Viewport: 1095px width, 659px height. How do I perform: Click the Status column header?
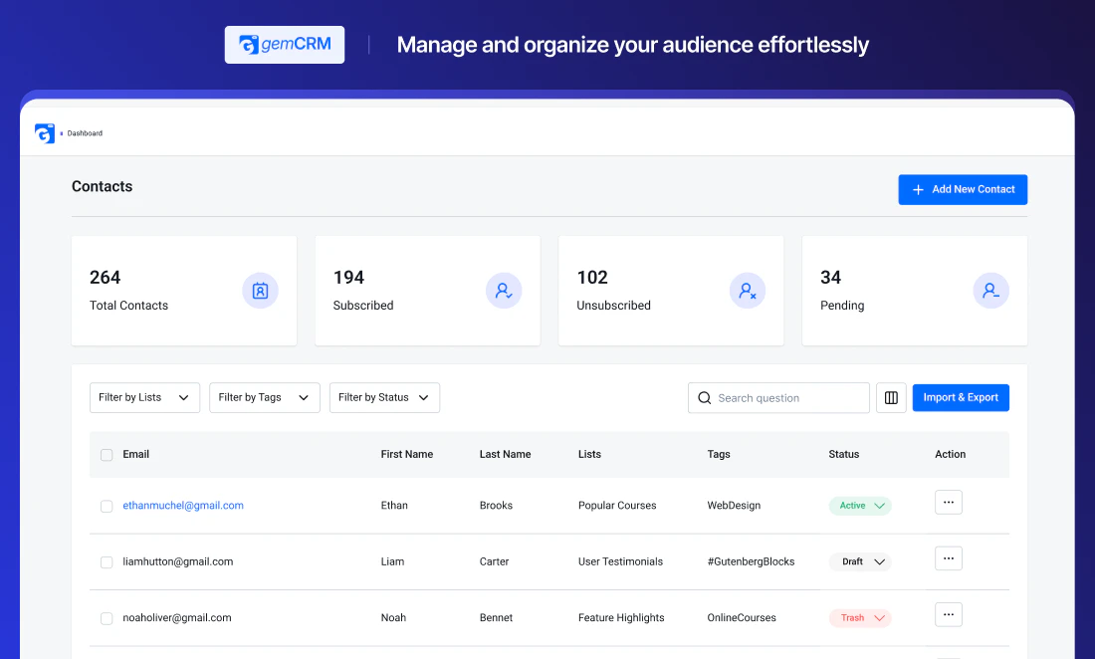click(x=843, y=454)
